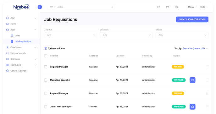
Task: Open the search type dropdown arrow
Action: pos(55,7)
